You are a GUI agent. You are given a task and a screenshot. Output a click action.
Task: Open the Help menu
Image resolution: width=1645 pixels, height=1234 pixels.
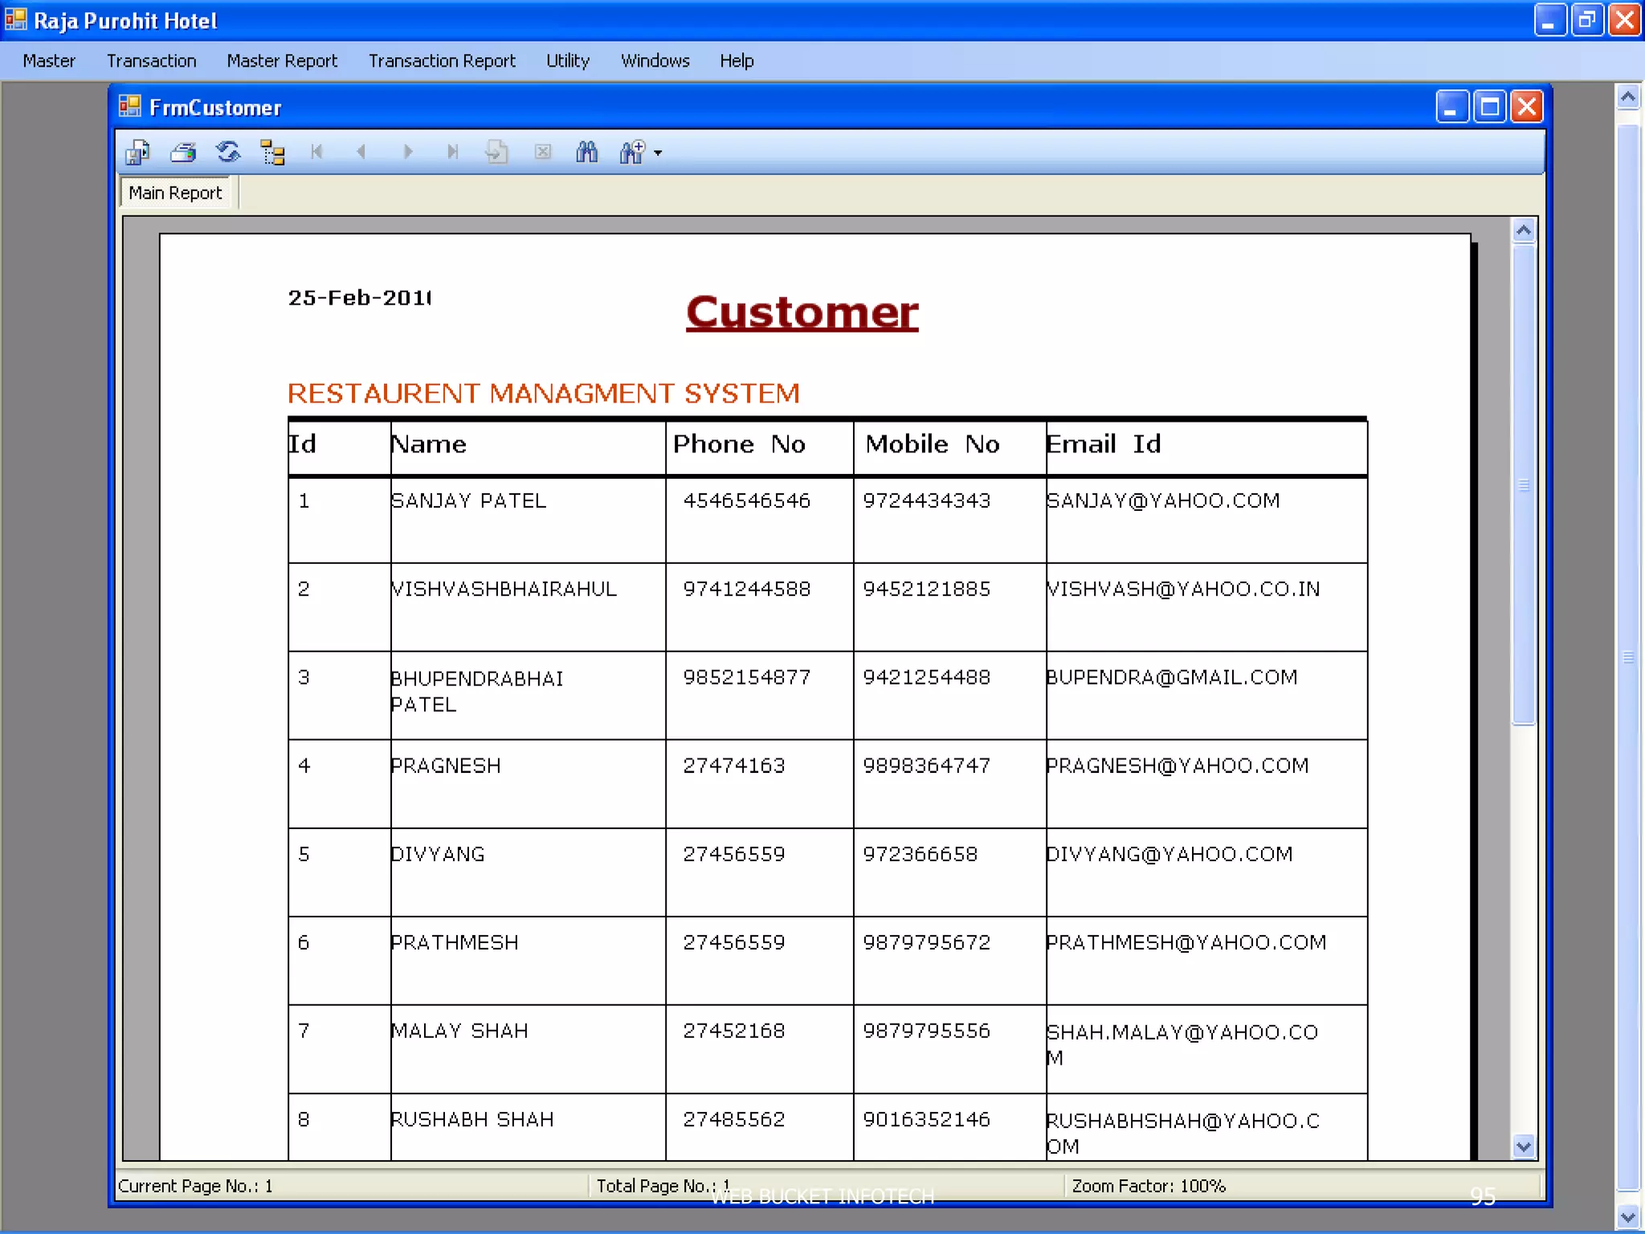[737, 61]
